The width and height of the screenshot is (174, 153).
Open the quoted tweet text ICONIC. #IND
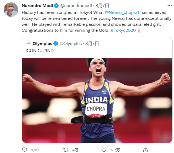tap(40, 50)
